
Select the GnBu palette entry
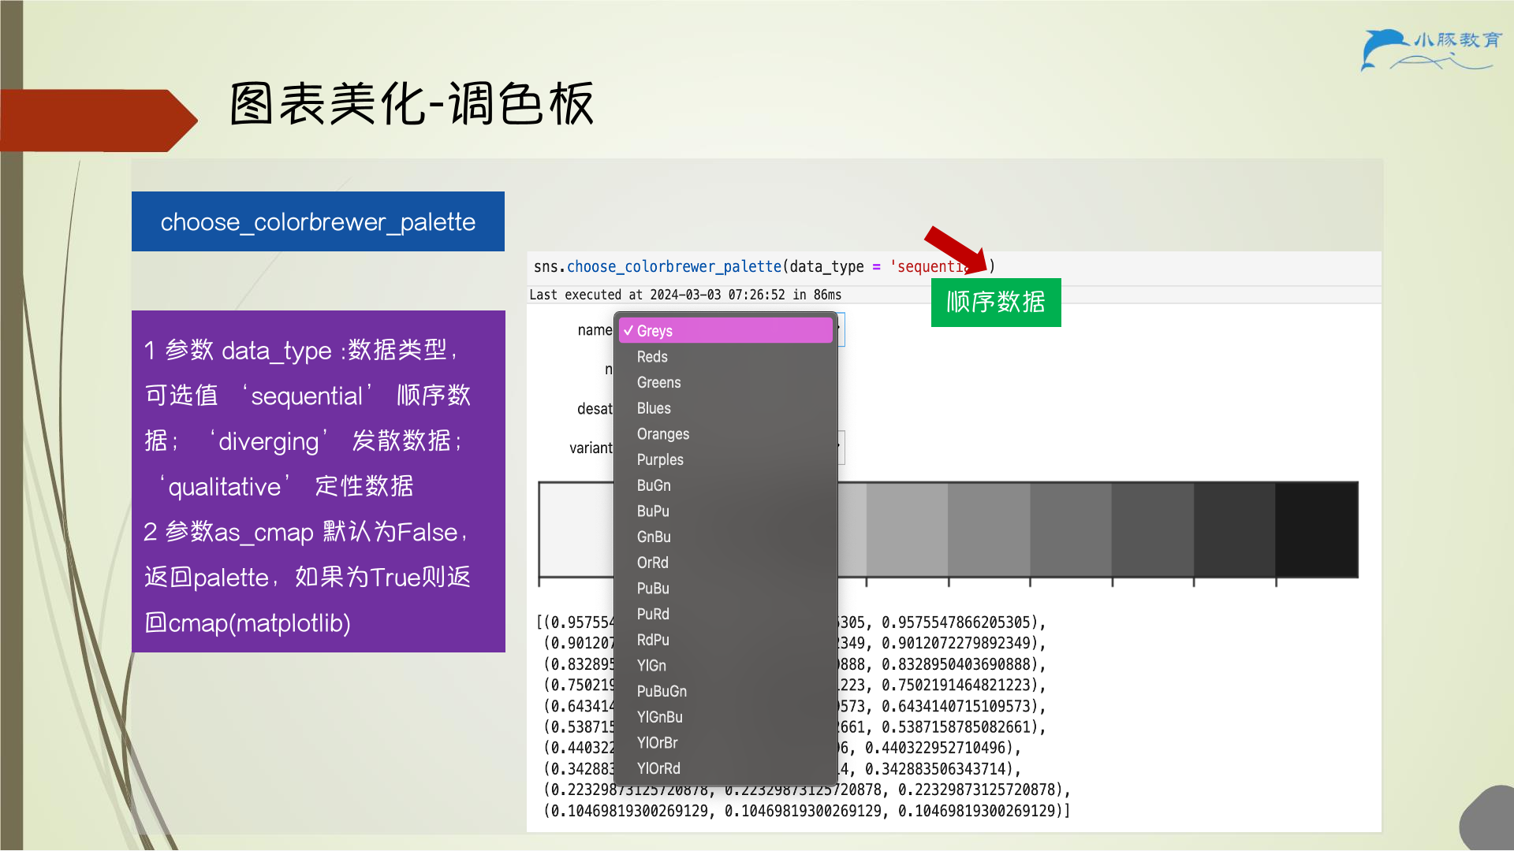pyautogui.click(x=725, y=537)
